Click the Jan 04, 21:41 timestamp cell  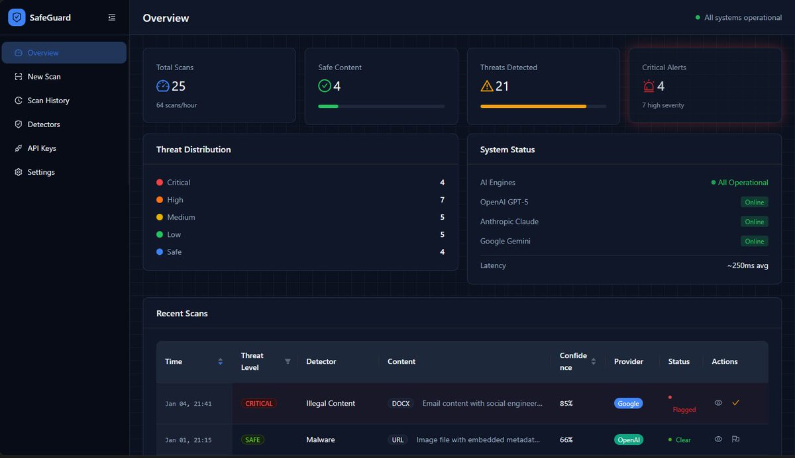pos(188,404)
